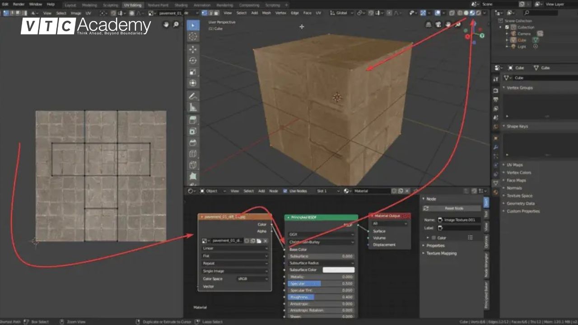Click the Material properties tab icon
Image resolution: width=578 pixels, height=325 pixels.
pos(495,192)
